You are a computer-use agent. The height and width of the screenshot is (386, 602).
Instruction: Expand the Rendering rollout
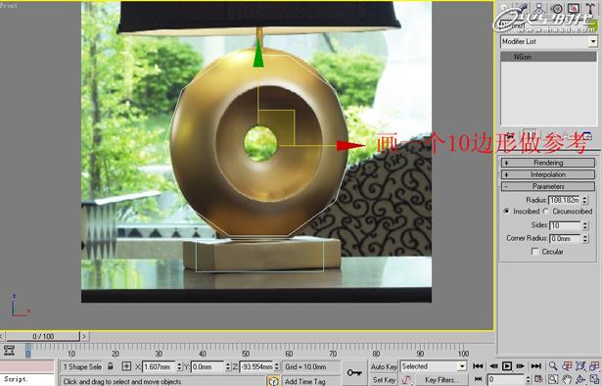click(x=548, y=163)
